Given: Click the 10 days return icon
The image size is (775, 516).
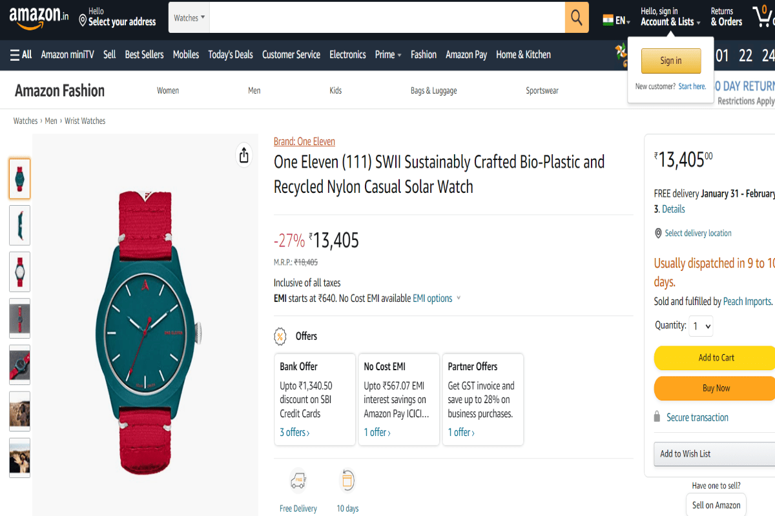Looking at the screenshot, I should coord(347,480).
